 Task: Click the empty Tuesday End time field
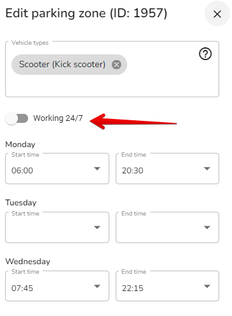click(x=167, y=227)
